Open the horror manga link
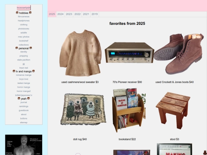Viewport: 207px width, 155px height. 24,87
